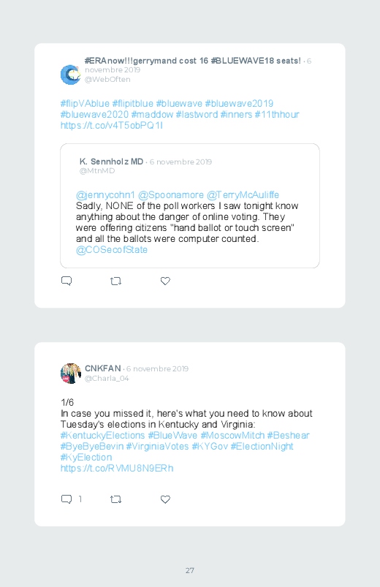This screenshot has height=587, width=380.
Task: Open CNKFAN profile picture
Action: click(x=70, y=374)
